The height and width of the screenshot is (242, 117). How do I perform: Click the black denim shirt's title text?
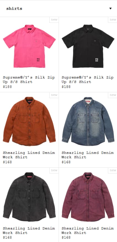tap(29, 230)
